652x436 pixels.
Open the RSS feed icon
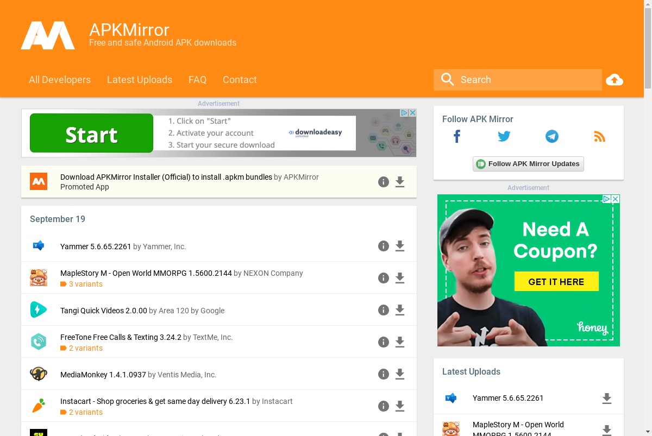point(599,136)
